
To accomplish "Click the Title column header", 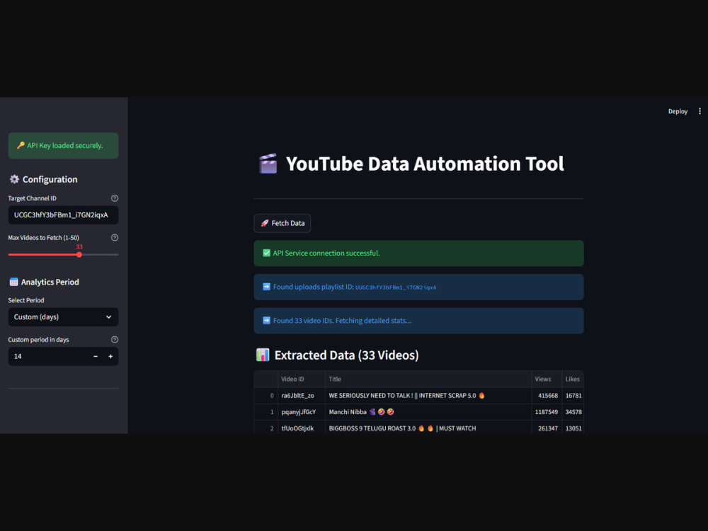I will (x=428, y=379).
